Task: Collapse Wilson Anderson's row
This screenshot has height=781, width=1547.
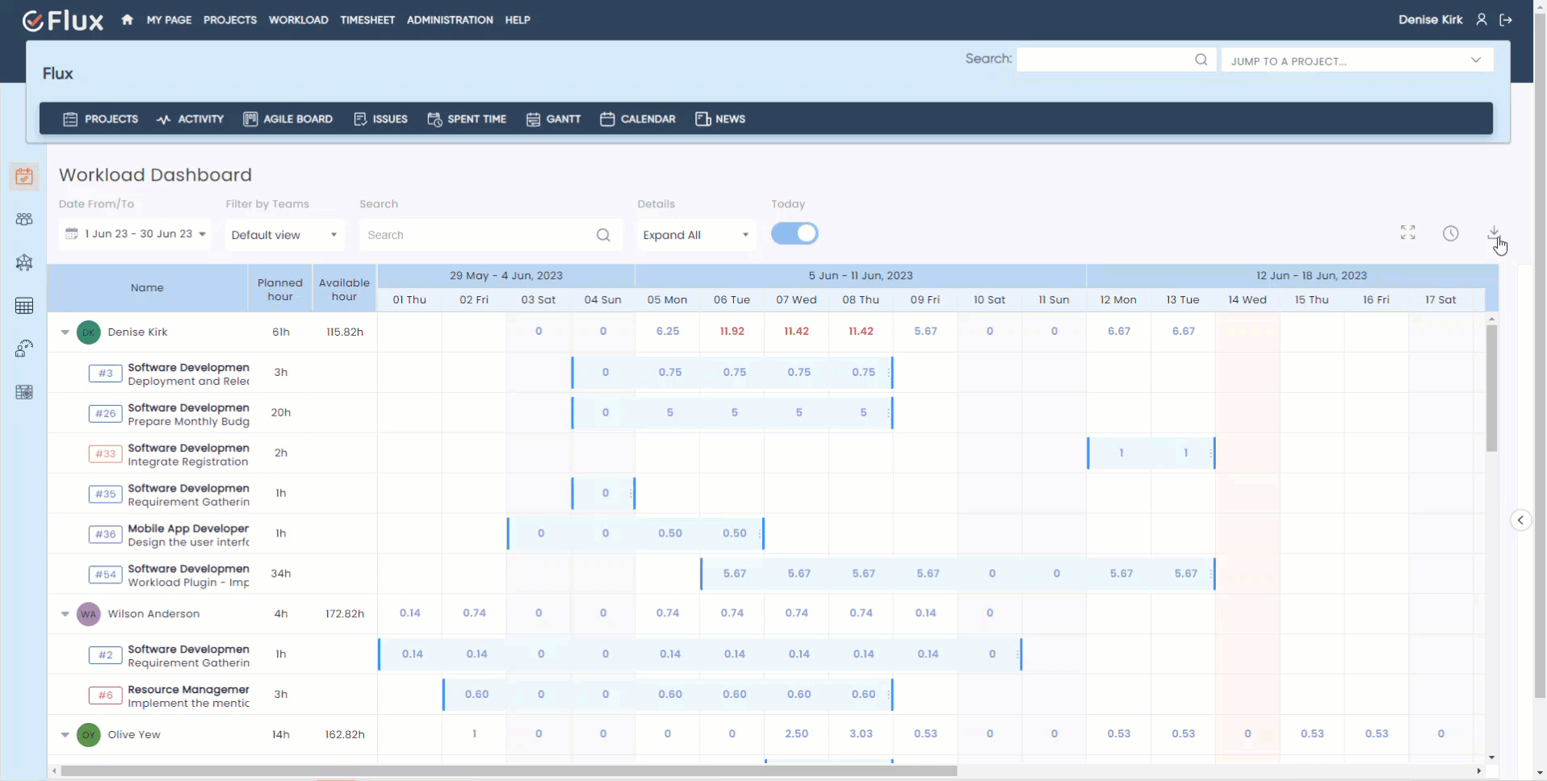Action: pos(65,614)
